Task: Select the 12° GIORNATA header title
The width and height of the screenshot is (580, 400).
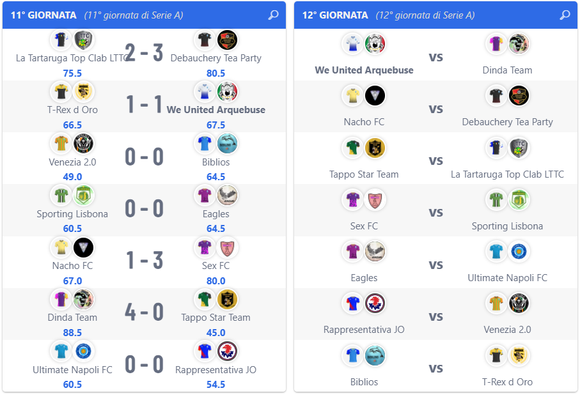Action: tap(335, 15)
